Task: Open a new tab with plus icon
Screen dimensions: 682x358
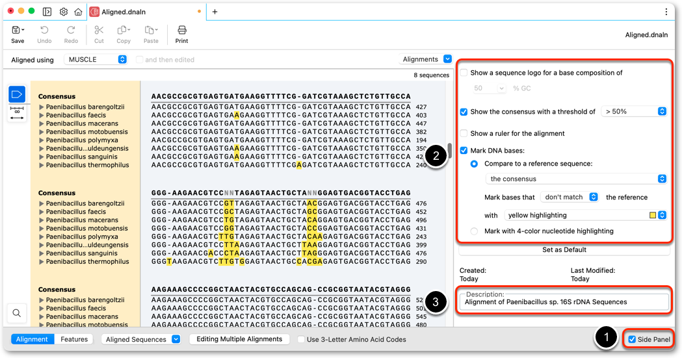Action: (x=215, y=12)
